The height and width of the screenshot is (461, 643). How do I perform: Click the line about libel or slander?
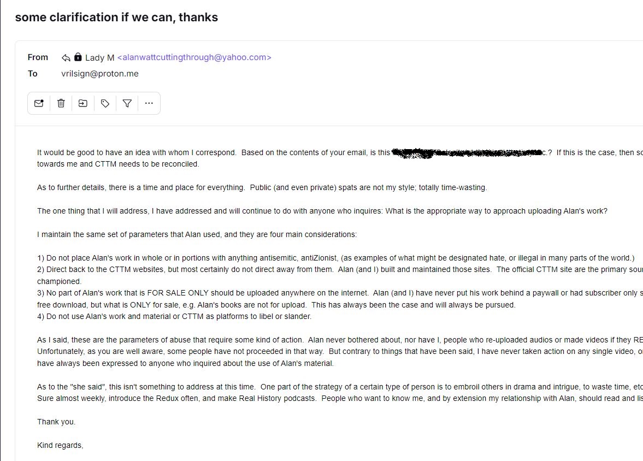174,316
